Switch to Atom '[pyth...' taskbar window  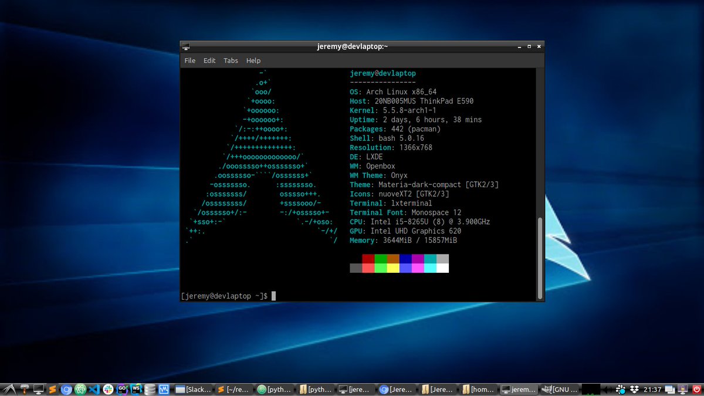(x=274, y=389)
